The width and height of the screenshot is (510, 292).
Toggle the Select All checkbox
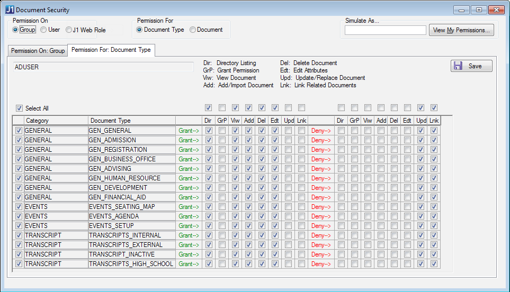click(20, 108)
